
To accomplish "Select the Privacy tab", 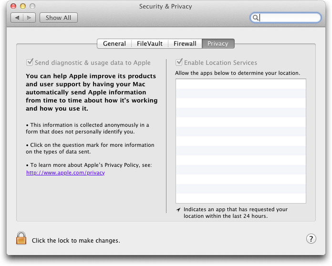I will 218,43.
